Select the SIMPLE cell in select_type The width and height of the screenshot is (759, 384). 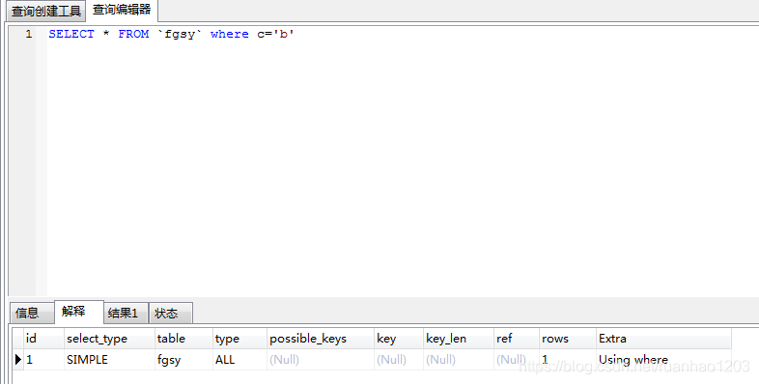[109, 359]
